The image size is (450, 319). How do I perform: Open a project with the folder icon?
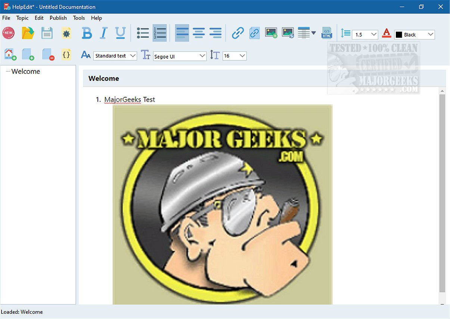click(x=28, y=33)
